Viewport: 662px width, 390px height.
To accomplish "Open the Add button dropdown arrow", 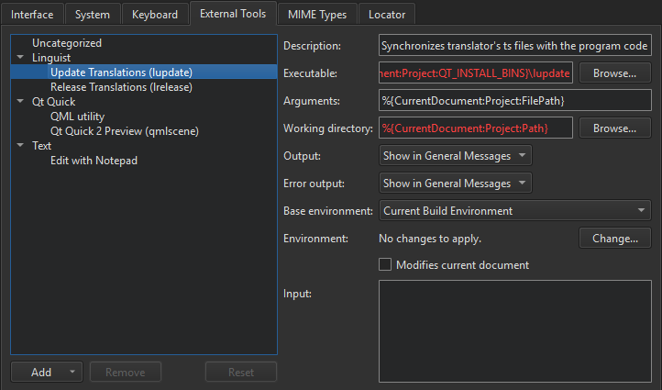I will tap(72, 373).
